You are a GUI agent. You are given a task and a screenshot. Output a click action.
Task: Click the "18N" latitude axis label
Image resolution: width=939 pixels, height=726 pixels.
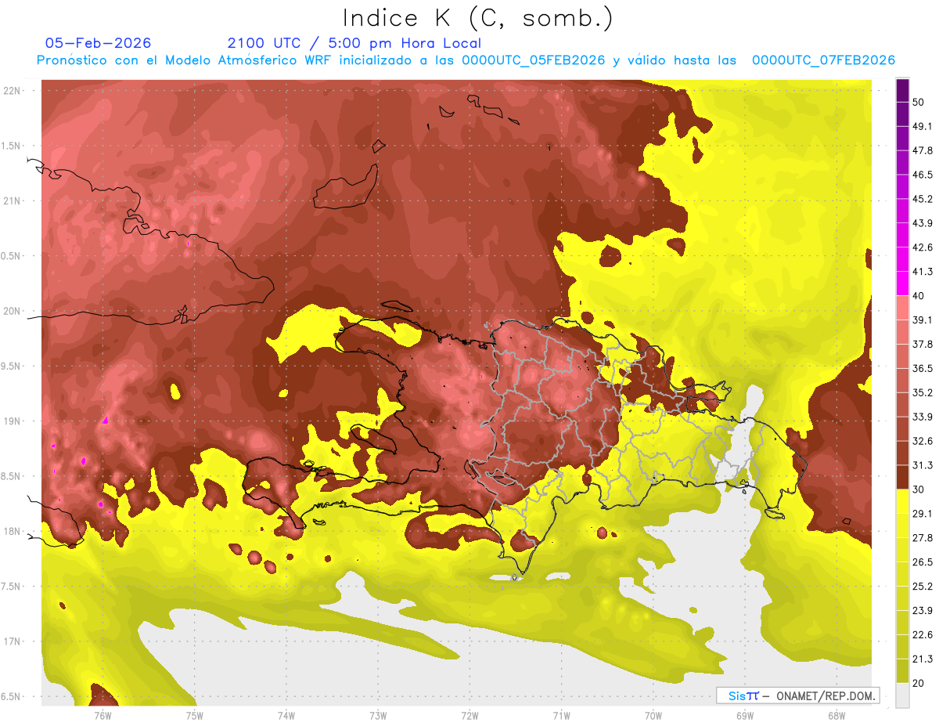(x=12, y=532)
